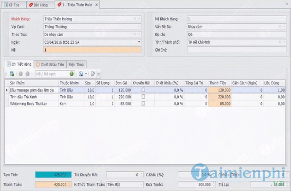This screenshot has height=191, width=291.
Task: Click the save disk icon in grid toolbar
Action: pyautogui.click(x=81, y=74)
